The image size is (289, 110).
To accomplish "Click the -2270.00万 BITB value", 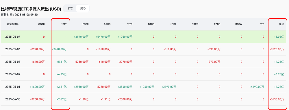I will (125, 62).
